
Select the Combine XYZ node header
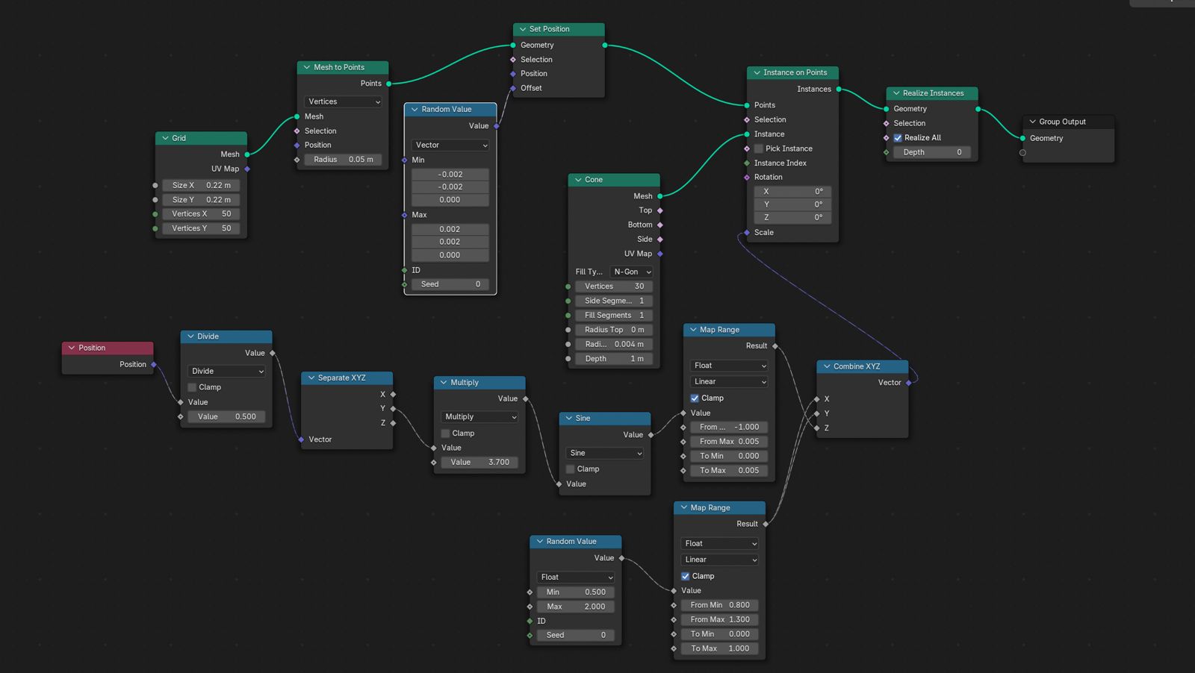coord(866,366)
